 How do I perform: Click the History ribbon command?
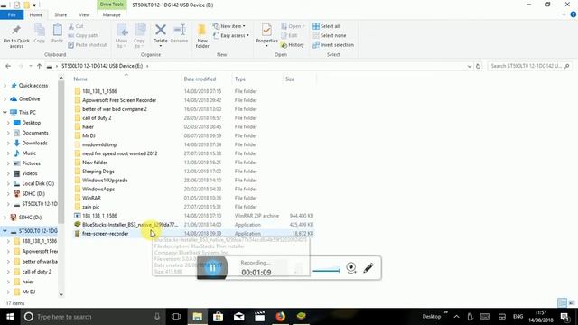pos(293,44)
